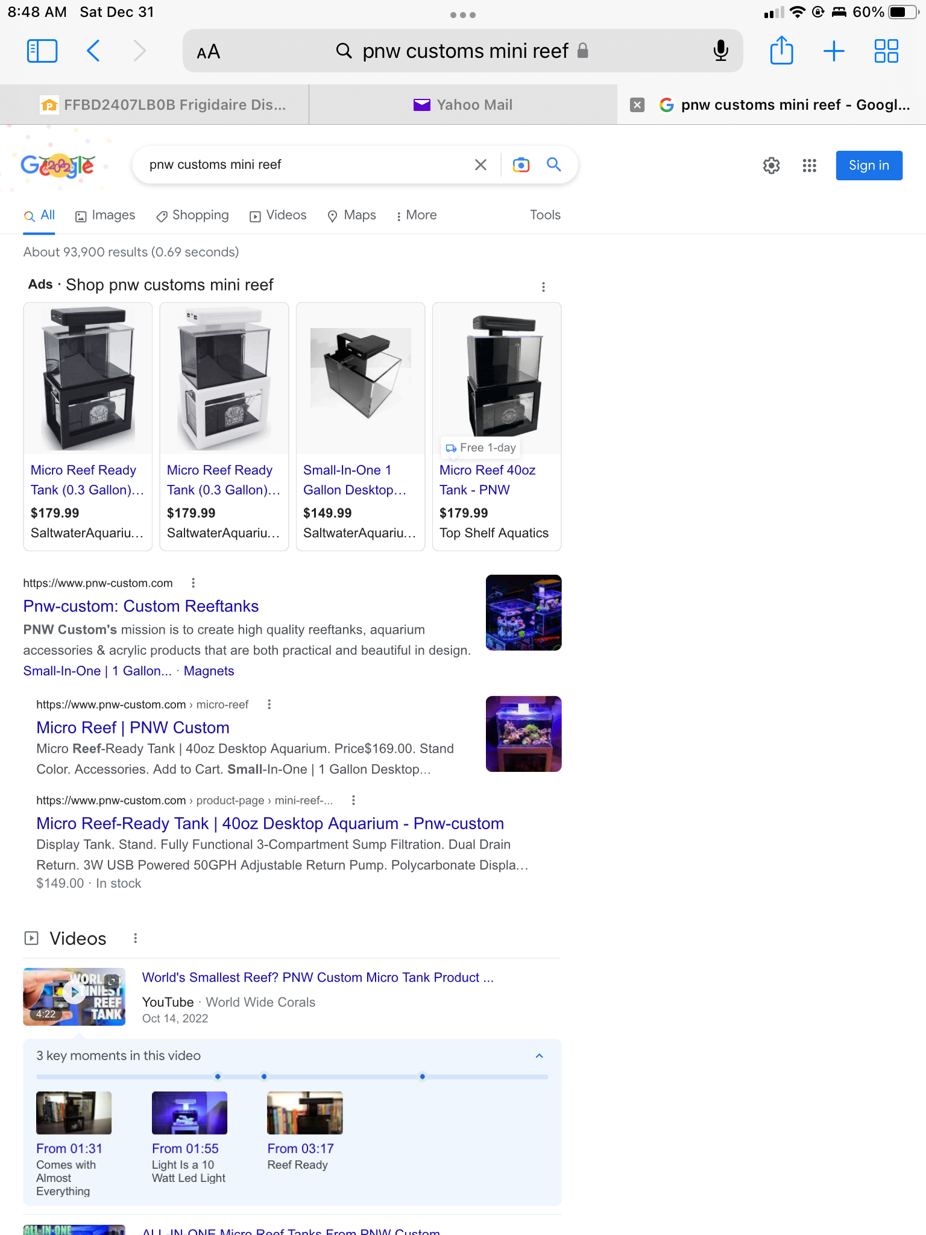This screenshot has width=926, height=1235.
Task: Open the AA page format menu
Action: pyautogui.click(x=209, y=52)
